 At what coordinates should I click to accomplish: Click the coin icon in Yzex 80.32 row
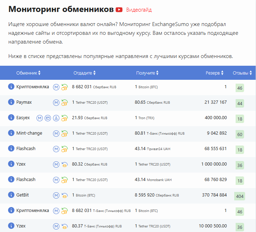pyautogui.click(x=65, y=165)
